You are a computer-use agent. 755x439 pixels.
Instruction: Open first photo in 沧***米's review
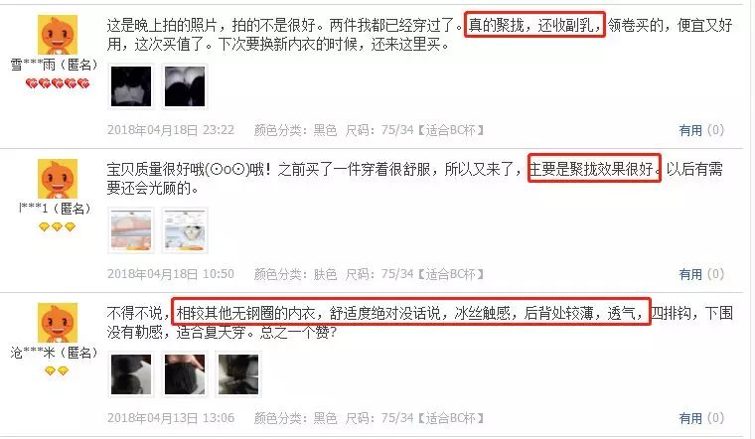point(131,374)
